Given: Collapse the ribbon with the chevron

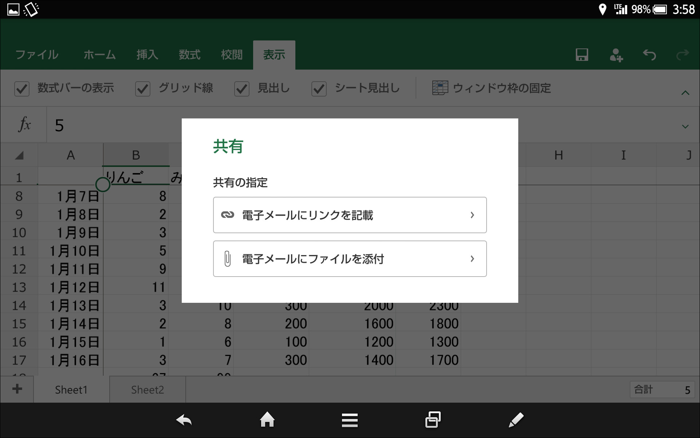Looking at the screenshot, I should pos(685,93).
